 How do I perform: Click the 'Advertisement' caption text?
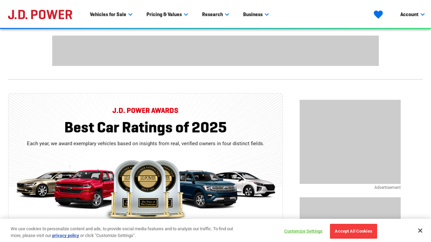(x=387, y=187)
